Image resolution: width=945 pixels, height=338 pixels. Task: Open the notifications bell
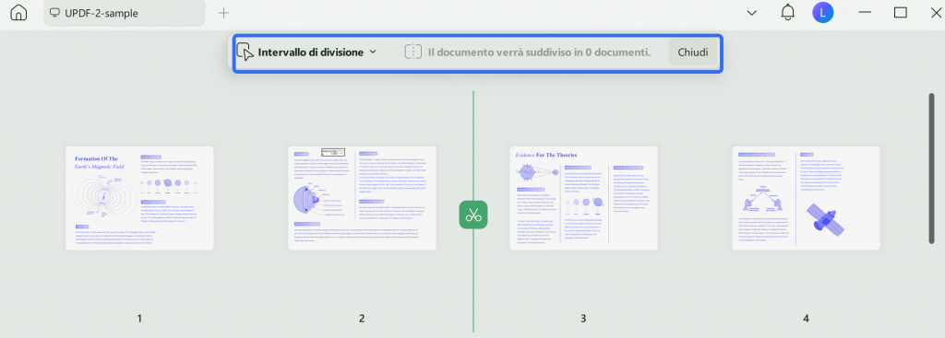tap(788, 13)
